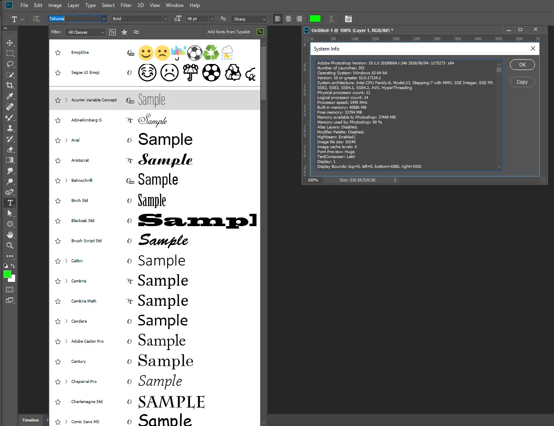Toggle Quick Mask mode
This screenshot has height=426, width=554.
click(x=10, y=290)
